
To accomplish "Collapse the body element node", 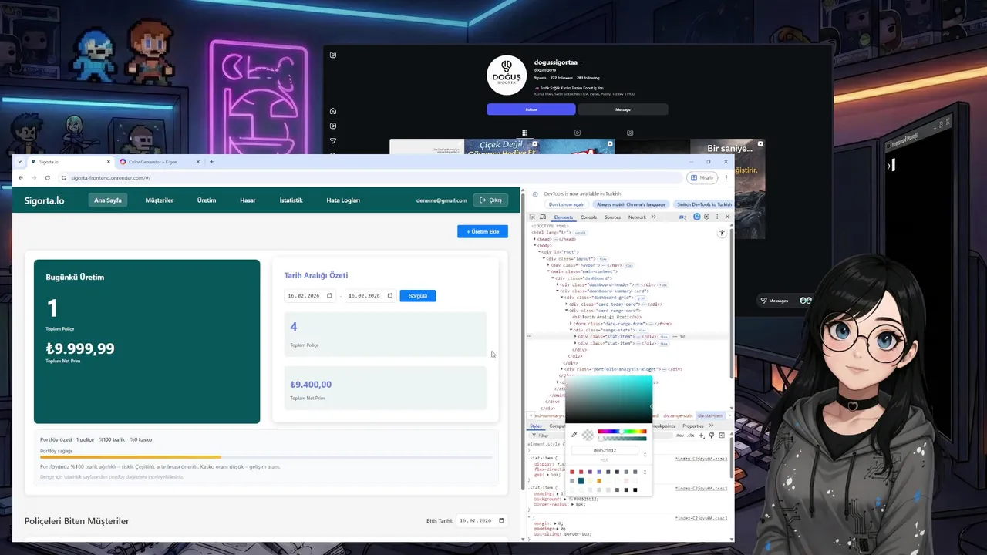I will click(x=535, y=245).
